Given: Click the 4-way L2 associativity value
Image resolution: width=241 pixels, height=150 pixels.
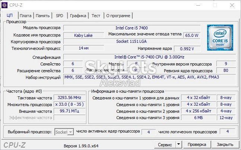Looking at the screenshot, I should (226, 111).
